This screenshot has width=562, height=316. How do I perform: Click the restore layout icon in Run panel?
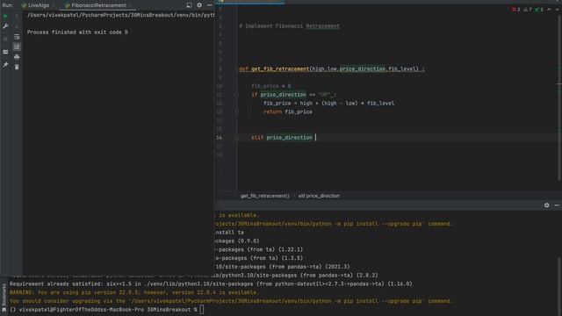point(5,53)
